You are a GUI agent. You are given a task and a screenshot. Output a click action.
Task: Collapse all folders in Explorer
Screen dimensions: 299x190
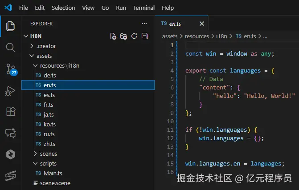pyautogui.click(x=144, y=36)
